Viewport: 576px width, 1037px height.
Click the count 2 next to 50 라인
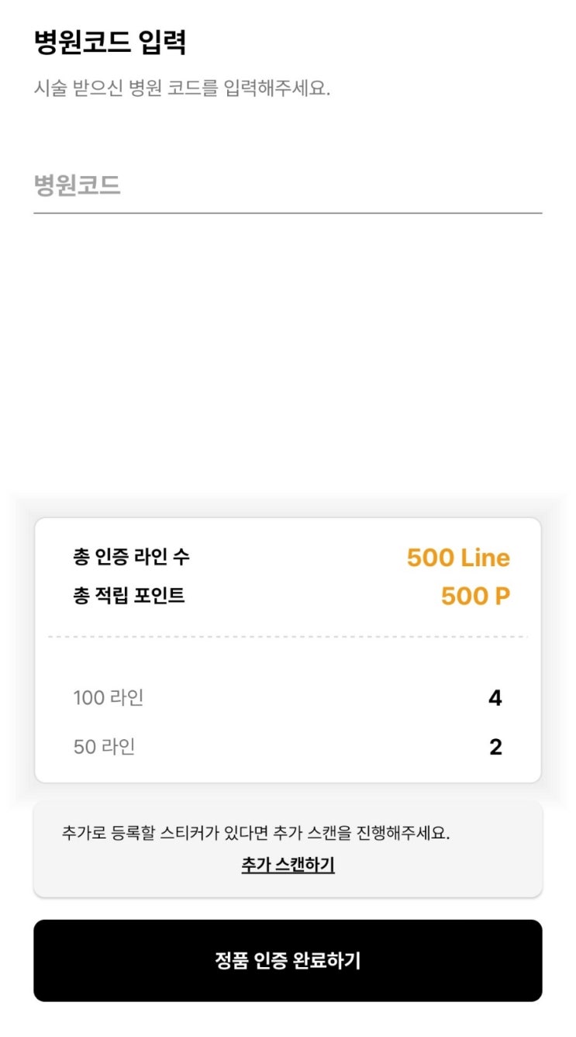pos(495,747)
